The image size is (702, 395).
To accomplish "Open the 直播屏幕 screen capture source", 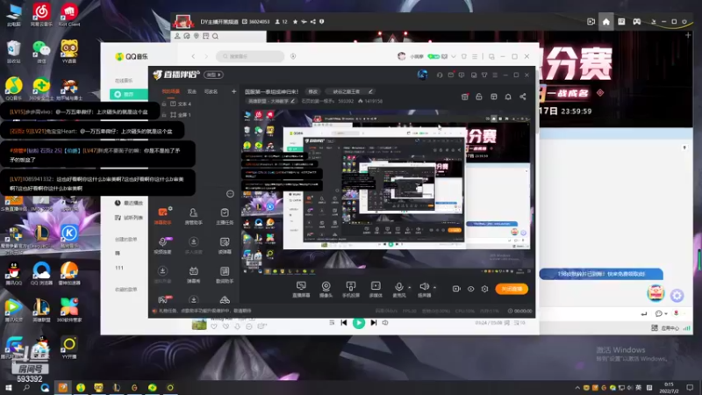I will point(301,290).
